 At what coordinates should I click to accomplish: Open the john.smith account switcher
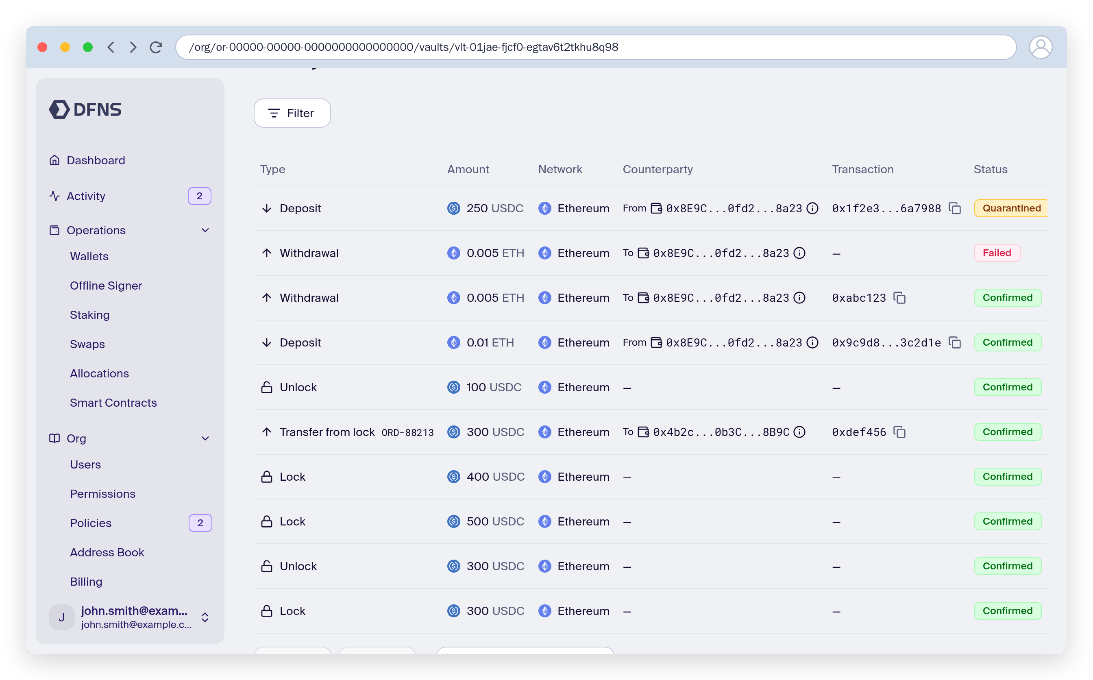(x=130, y=617)
